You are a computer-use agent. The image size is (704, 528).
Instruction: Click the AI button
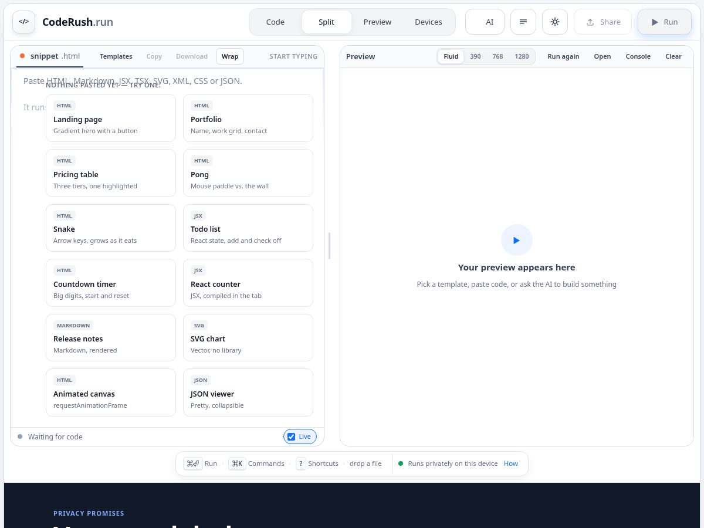pos(485,22)
